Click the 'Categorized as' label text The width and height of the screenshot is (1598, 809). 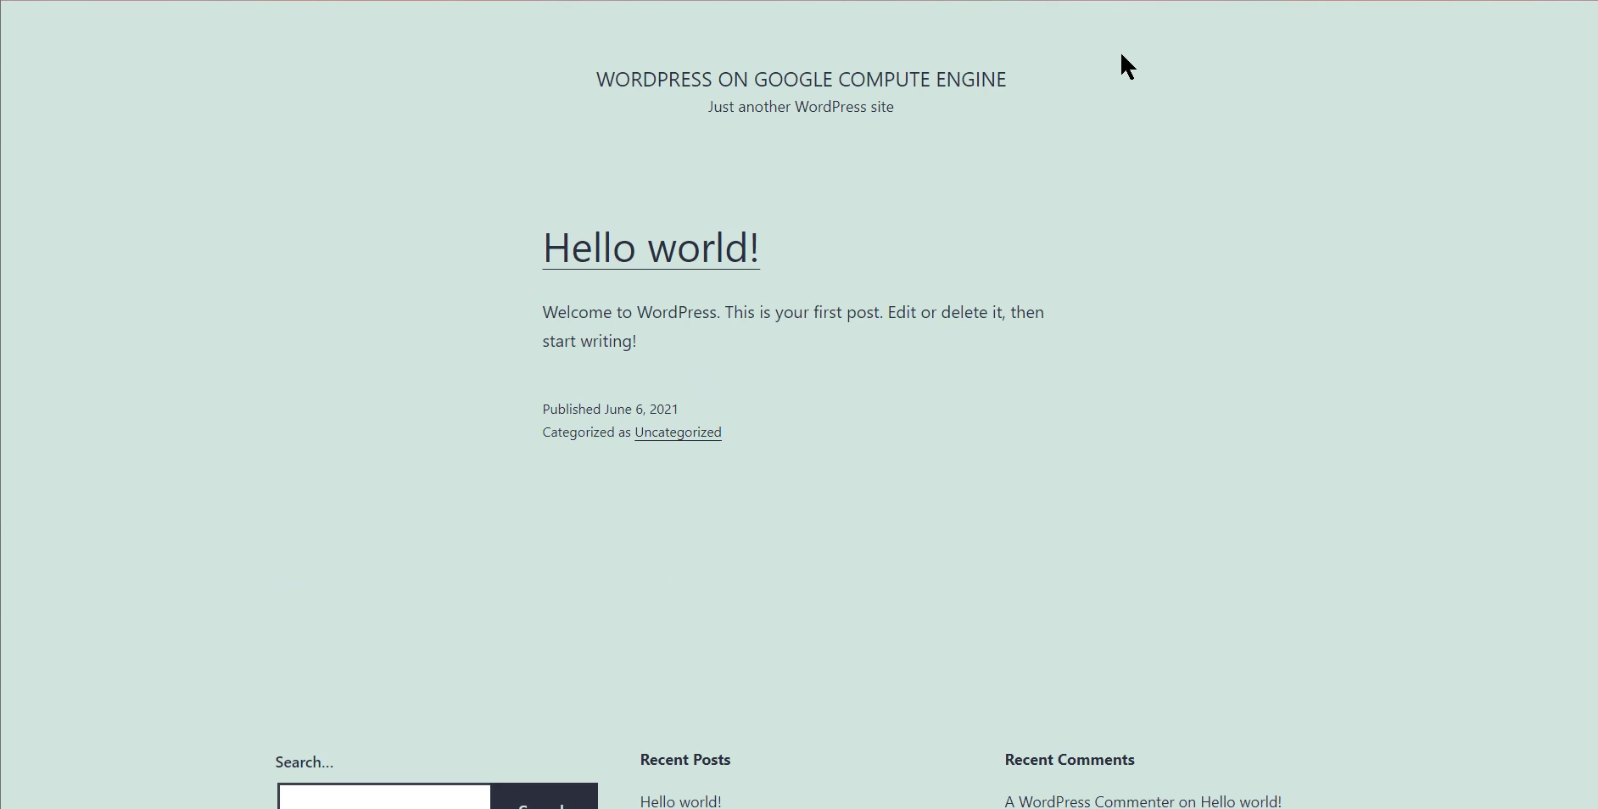point(586,432)
